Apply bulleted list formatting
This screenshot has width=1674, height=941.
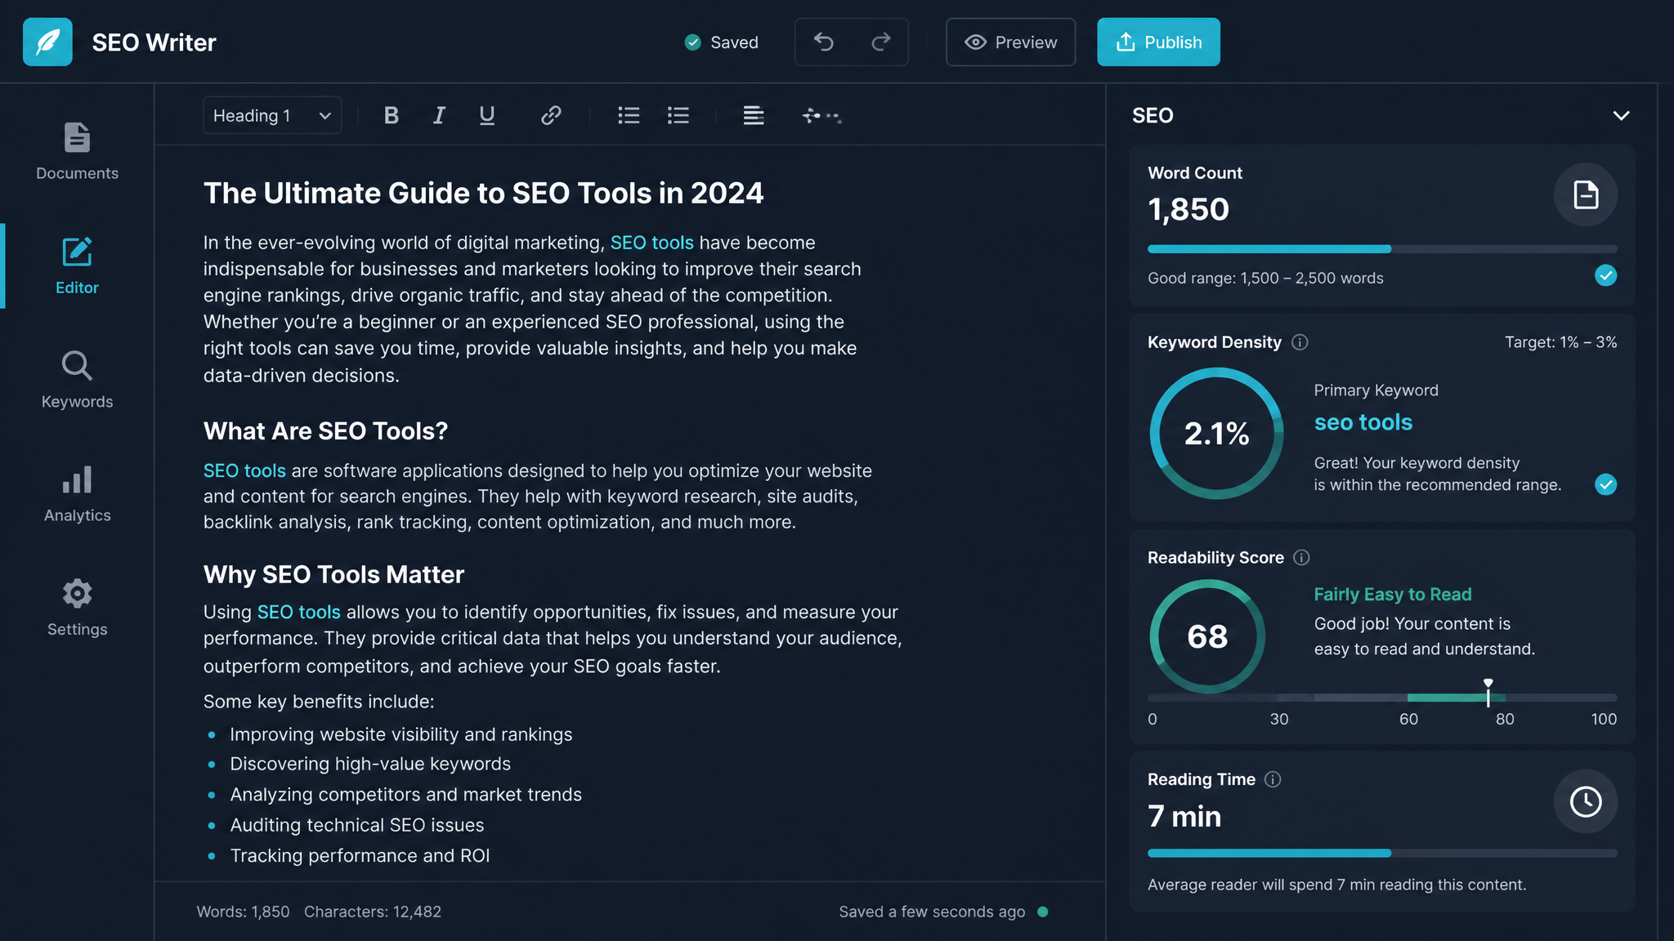[x=629, y=115]
